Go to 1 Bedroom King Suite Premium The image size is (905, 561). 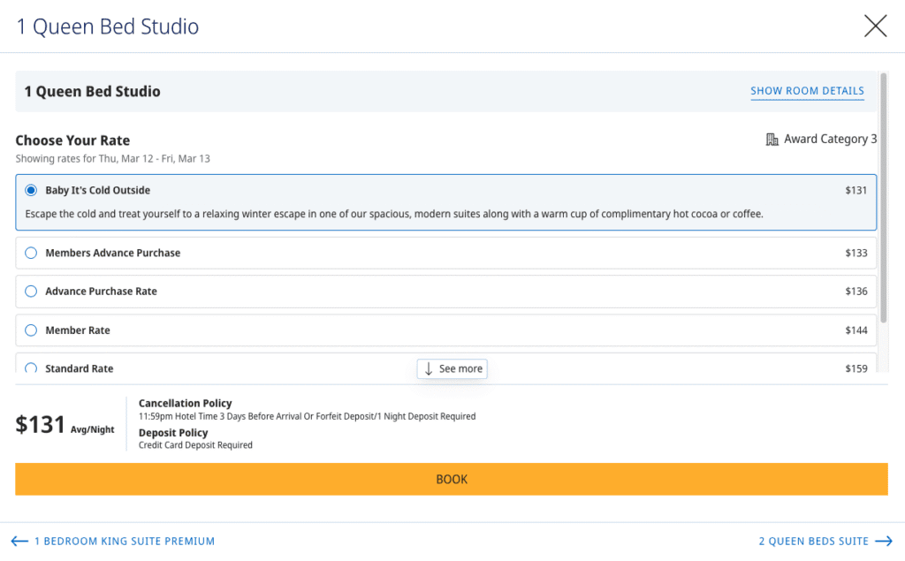click(x=124, y=541)
